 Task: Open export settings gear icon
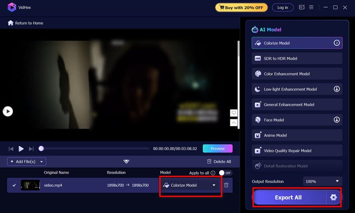tap(333, 197)
